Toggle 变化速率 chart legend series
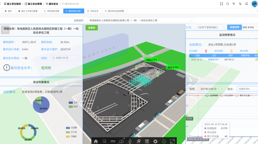The width and height of the screenshot is (258, 144). point(227,96)
